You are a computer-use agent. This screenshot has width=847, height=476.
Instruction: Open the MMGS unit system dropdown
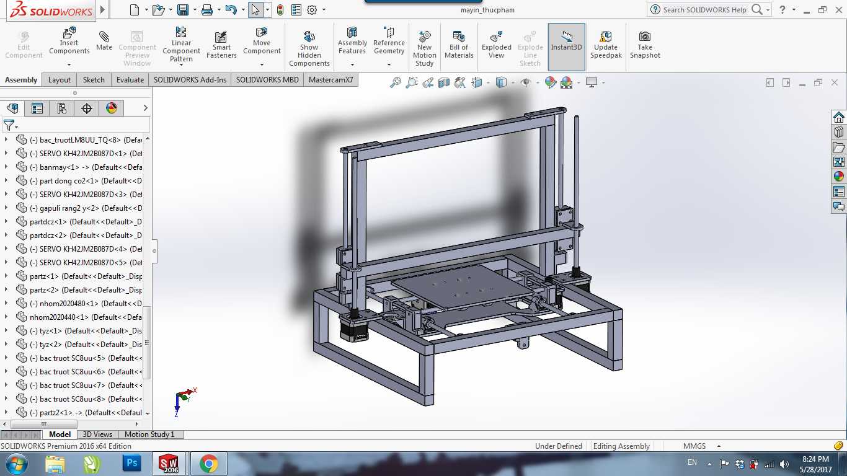tap(719, 446)
